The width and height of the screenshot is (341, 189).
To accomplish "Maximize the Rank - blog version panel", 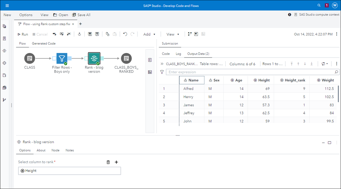I will [x=329, y=143].
